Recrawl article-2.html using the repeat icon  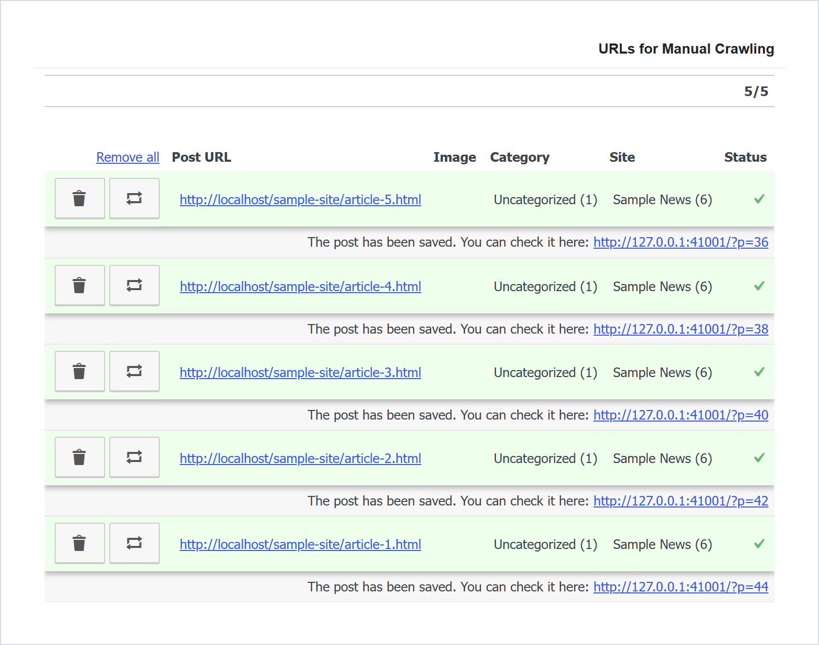click(134, 457)
